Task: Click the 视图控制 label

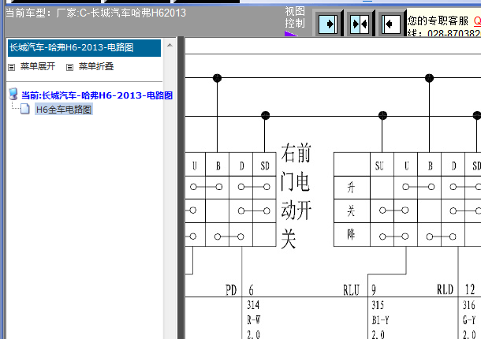Action: [295, 17]
